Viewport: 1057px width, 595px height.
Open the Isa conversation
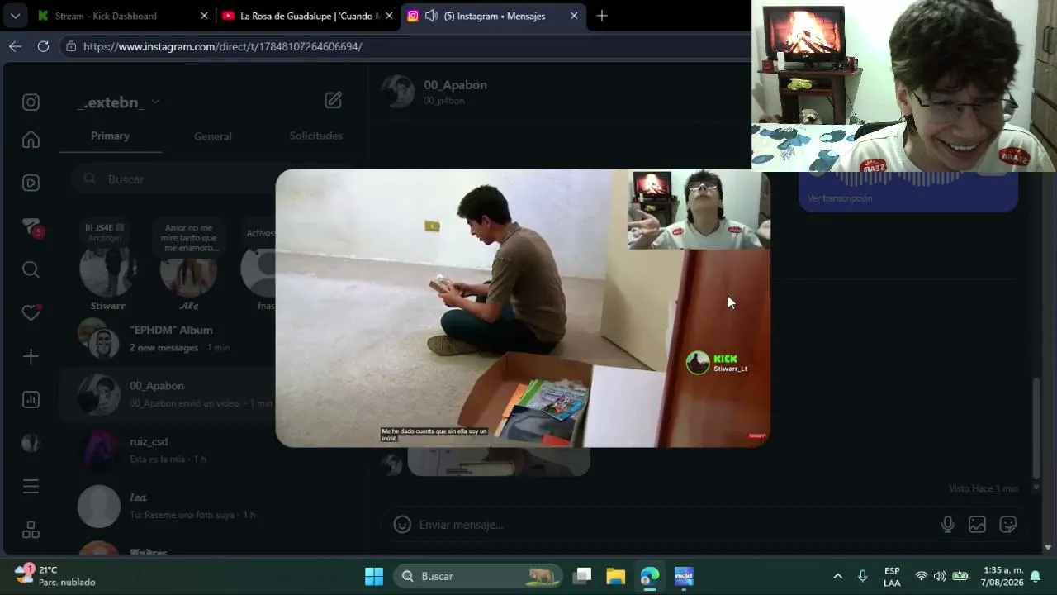[213, 506]
